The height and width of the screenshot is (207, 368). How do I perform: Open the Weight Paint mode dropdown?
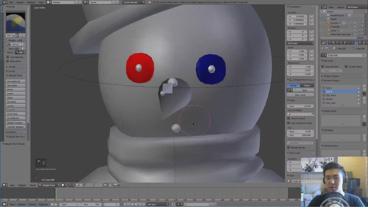[x=49, y=185]
